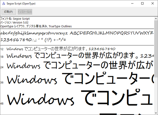
Task: Click the scrollbar down arrow
Action: pyautogui.click(x=156, y=113)
